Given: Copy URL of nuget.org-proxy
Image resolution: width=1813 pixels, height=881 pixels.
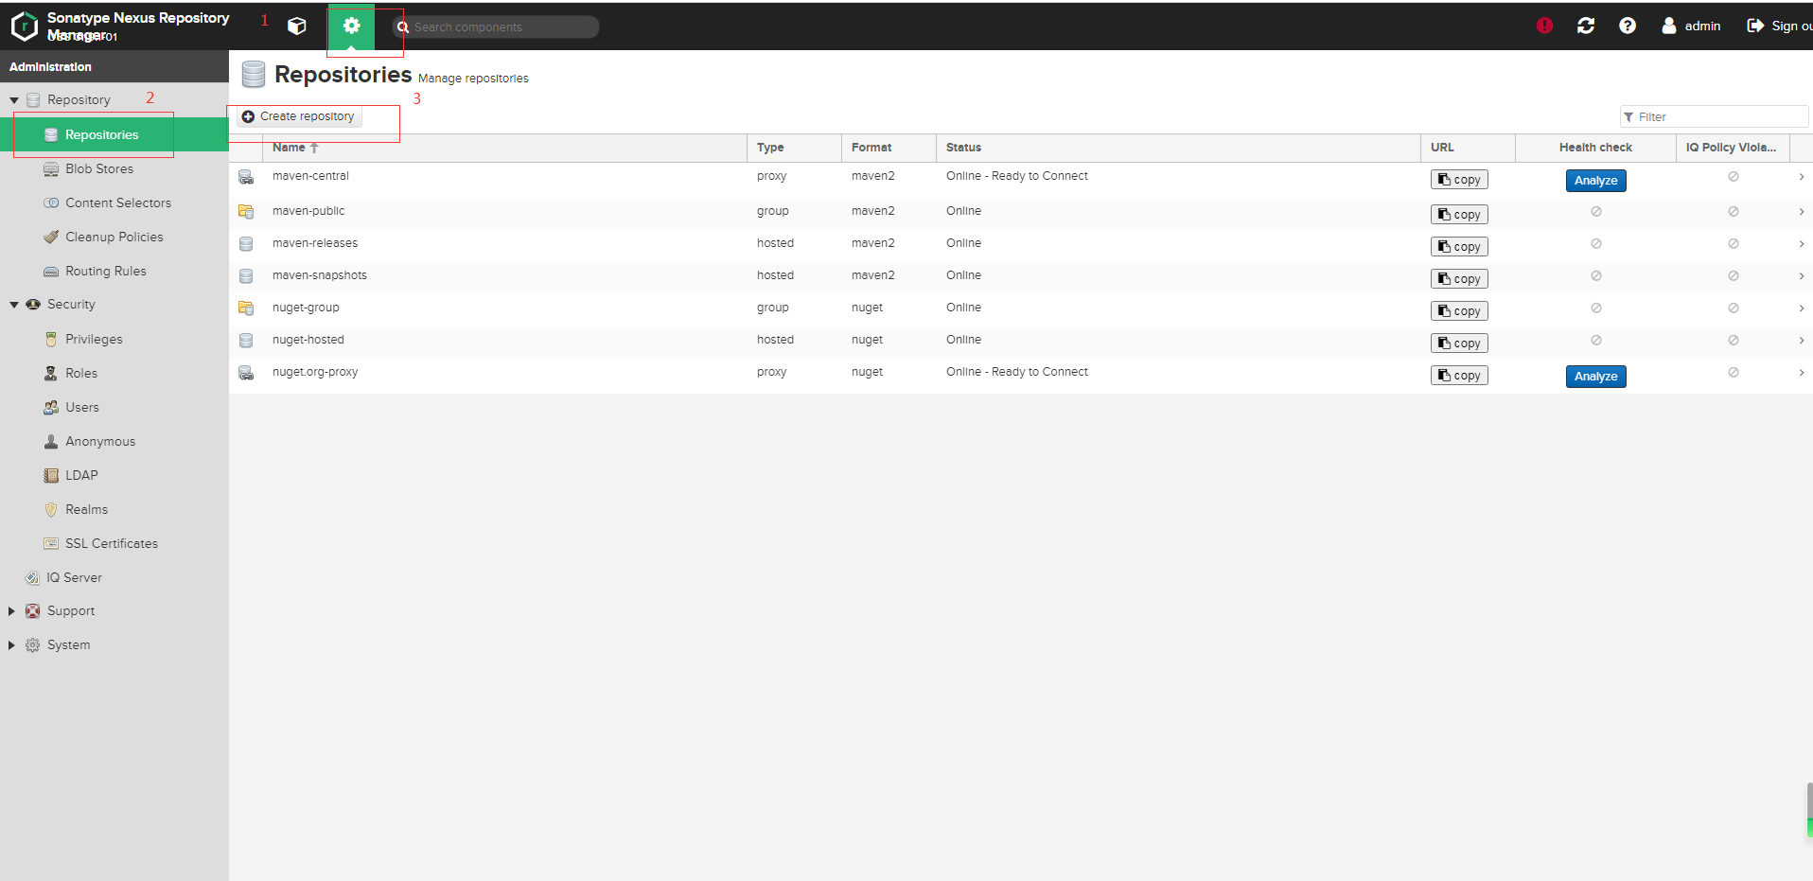Looking at the screenshot, I should click(x=1459, y=376).
